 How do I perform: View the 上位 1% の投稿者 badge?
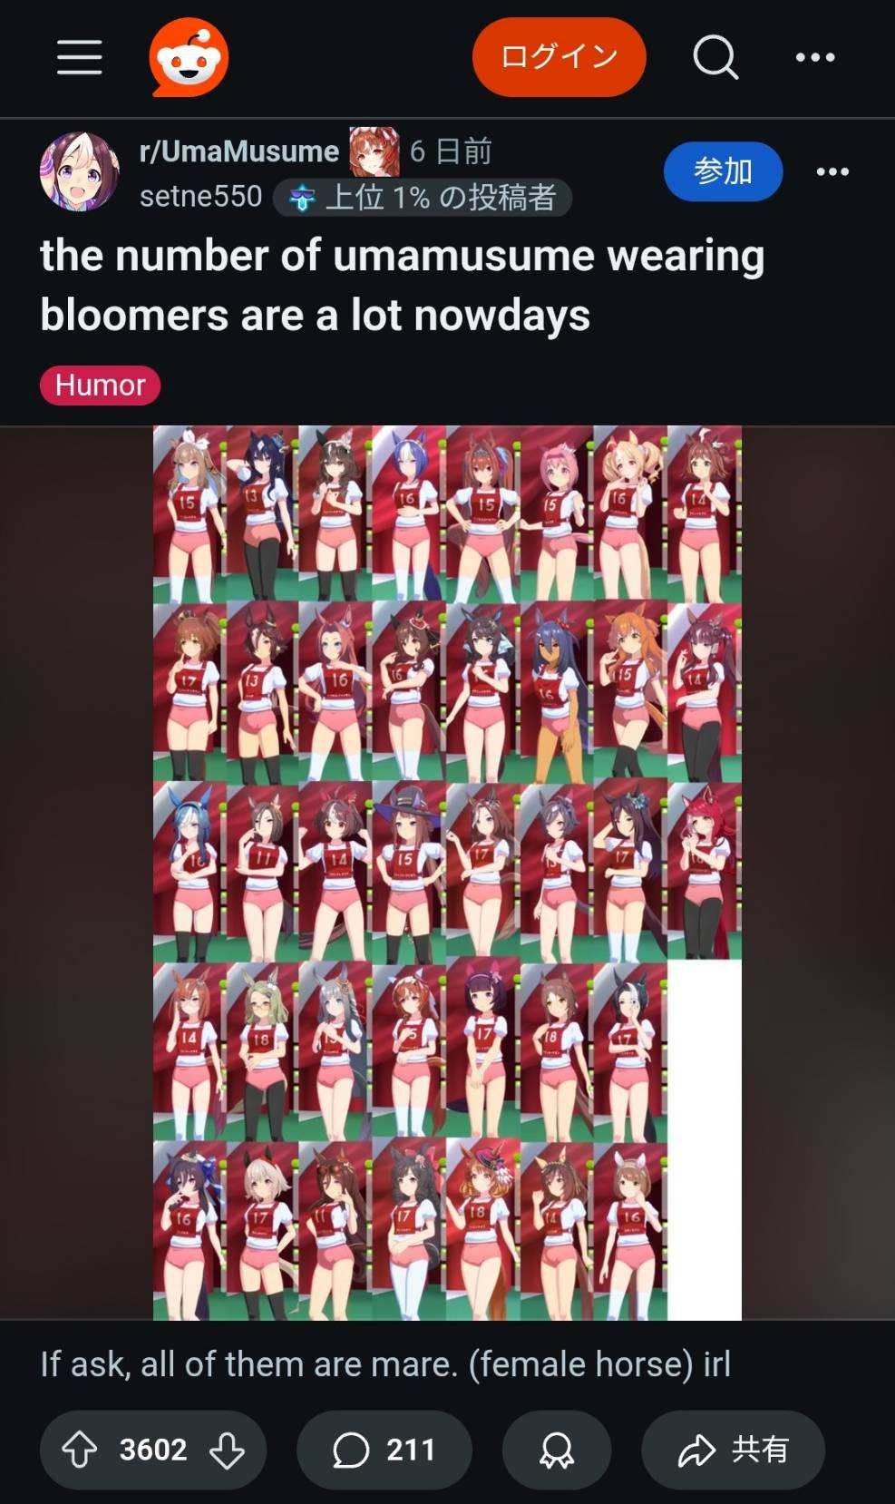point(423,197)
